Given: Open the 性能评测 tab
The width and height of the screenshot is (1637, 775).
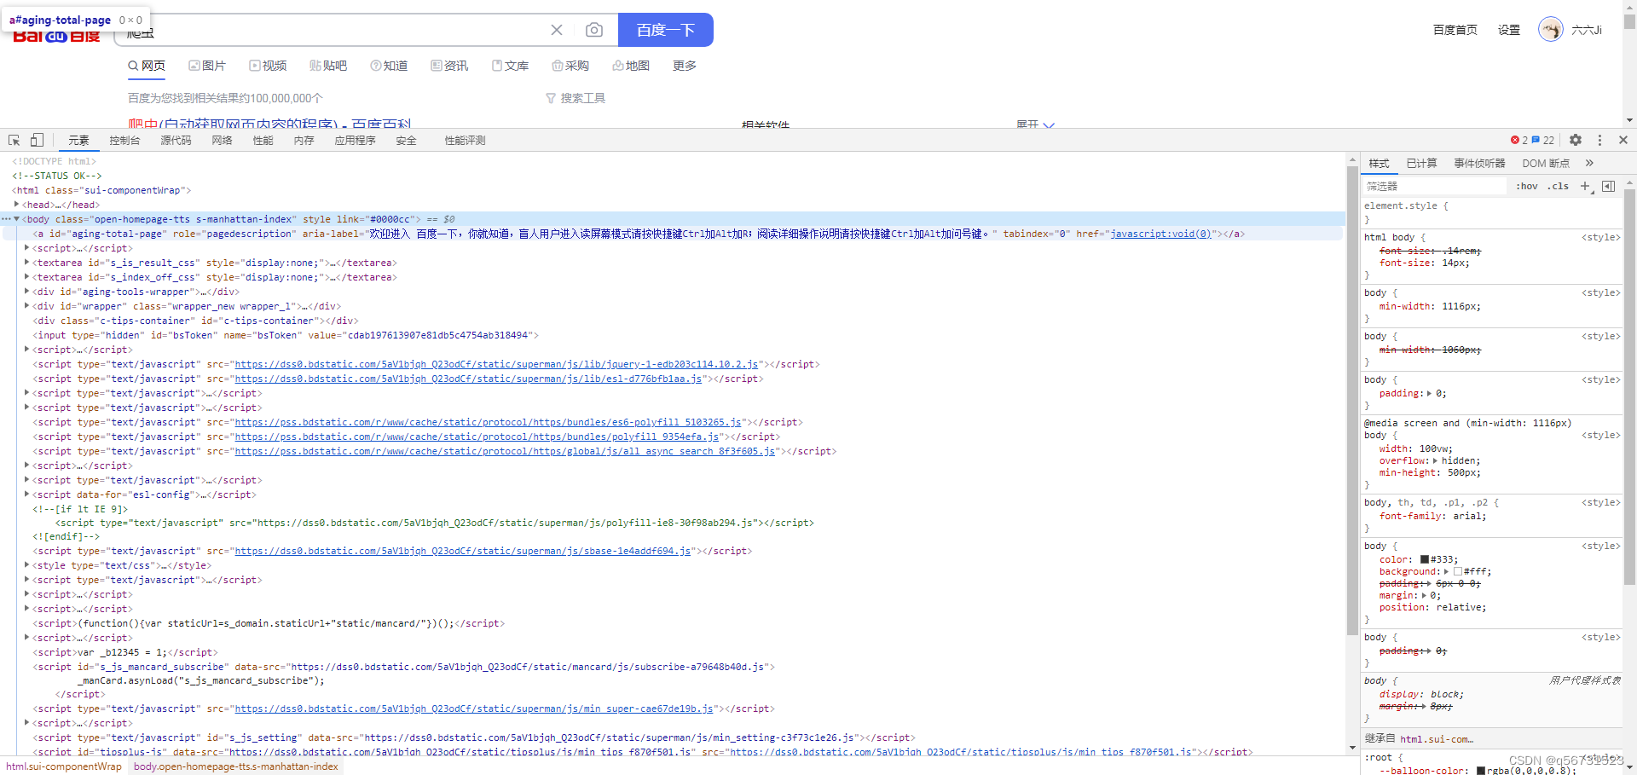Looking at the screenshot, I should [465, 140].
